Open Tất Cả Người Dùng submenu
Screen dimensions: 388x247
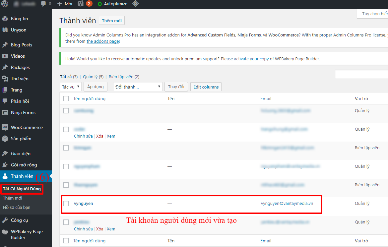pos(22,189)
